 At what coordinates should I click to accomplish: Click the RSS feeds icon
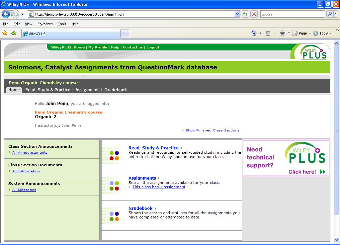click(268, 33)
